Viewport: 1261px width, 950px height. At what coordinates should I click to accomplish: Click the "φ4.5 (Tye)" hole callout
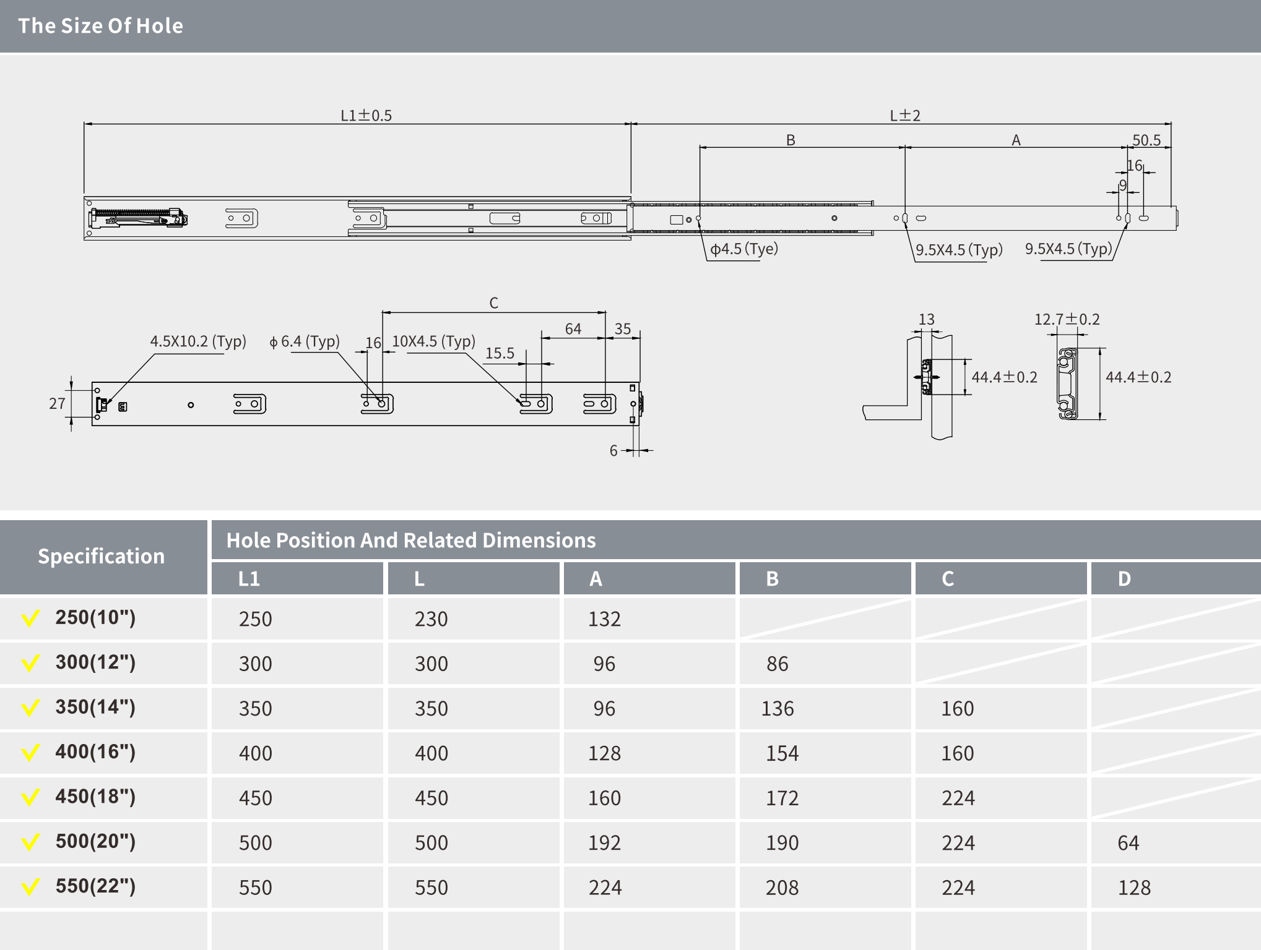(744, 249)
